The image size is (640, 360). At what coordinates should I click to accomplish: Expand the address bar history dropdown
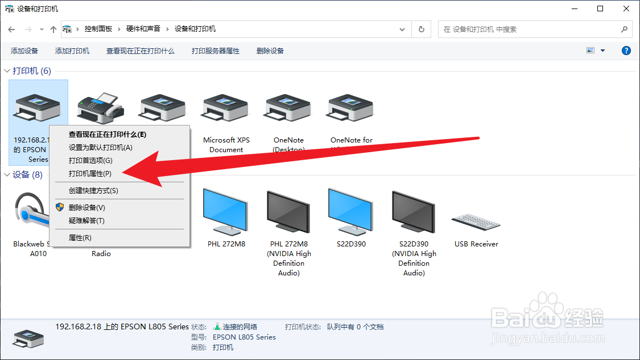402,30
